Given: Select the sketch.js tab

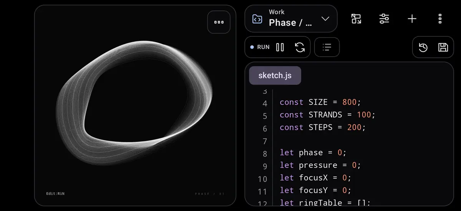Looking at the screenshot, I should [x=275, y=75].
